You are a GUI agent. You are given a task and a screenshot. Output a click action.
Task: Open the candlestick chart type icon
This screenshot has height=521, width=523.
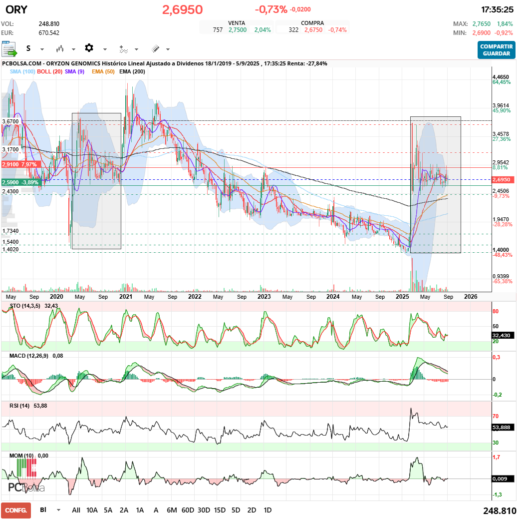tap(60, 49)
